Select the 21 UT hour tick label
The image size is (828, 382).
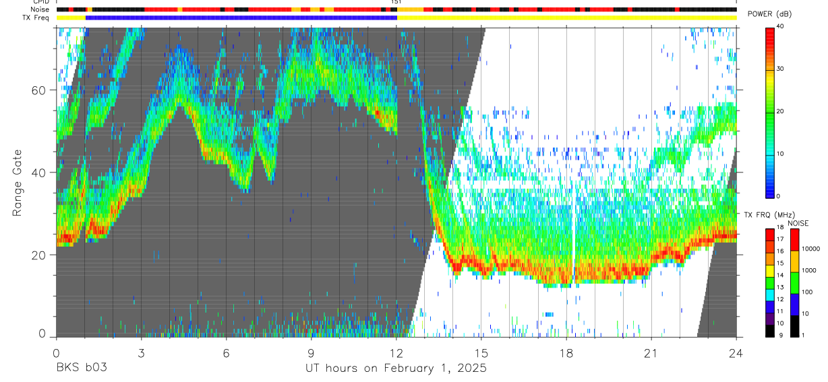(x=651, y=352)
